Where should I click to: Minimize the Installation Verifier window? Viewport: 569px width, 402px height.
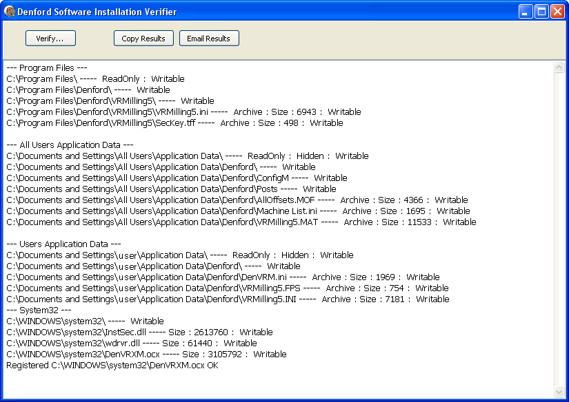click(526, 12)
